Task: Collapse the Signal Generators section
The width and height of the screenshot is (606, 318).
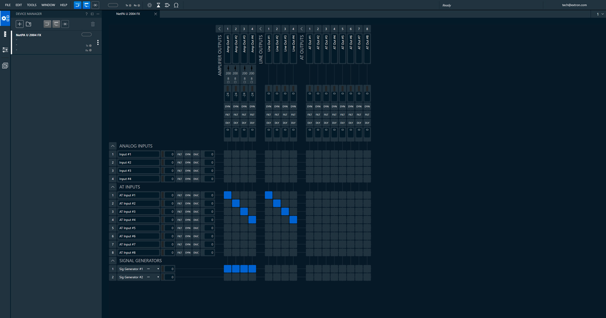Action: pos(113,260)
